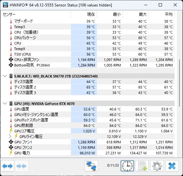Select the CPU（加重値） sensor row
183x176 pixels.
pyautogui.click(x=91, y=32)
